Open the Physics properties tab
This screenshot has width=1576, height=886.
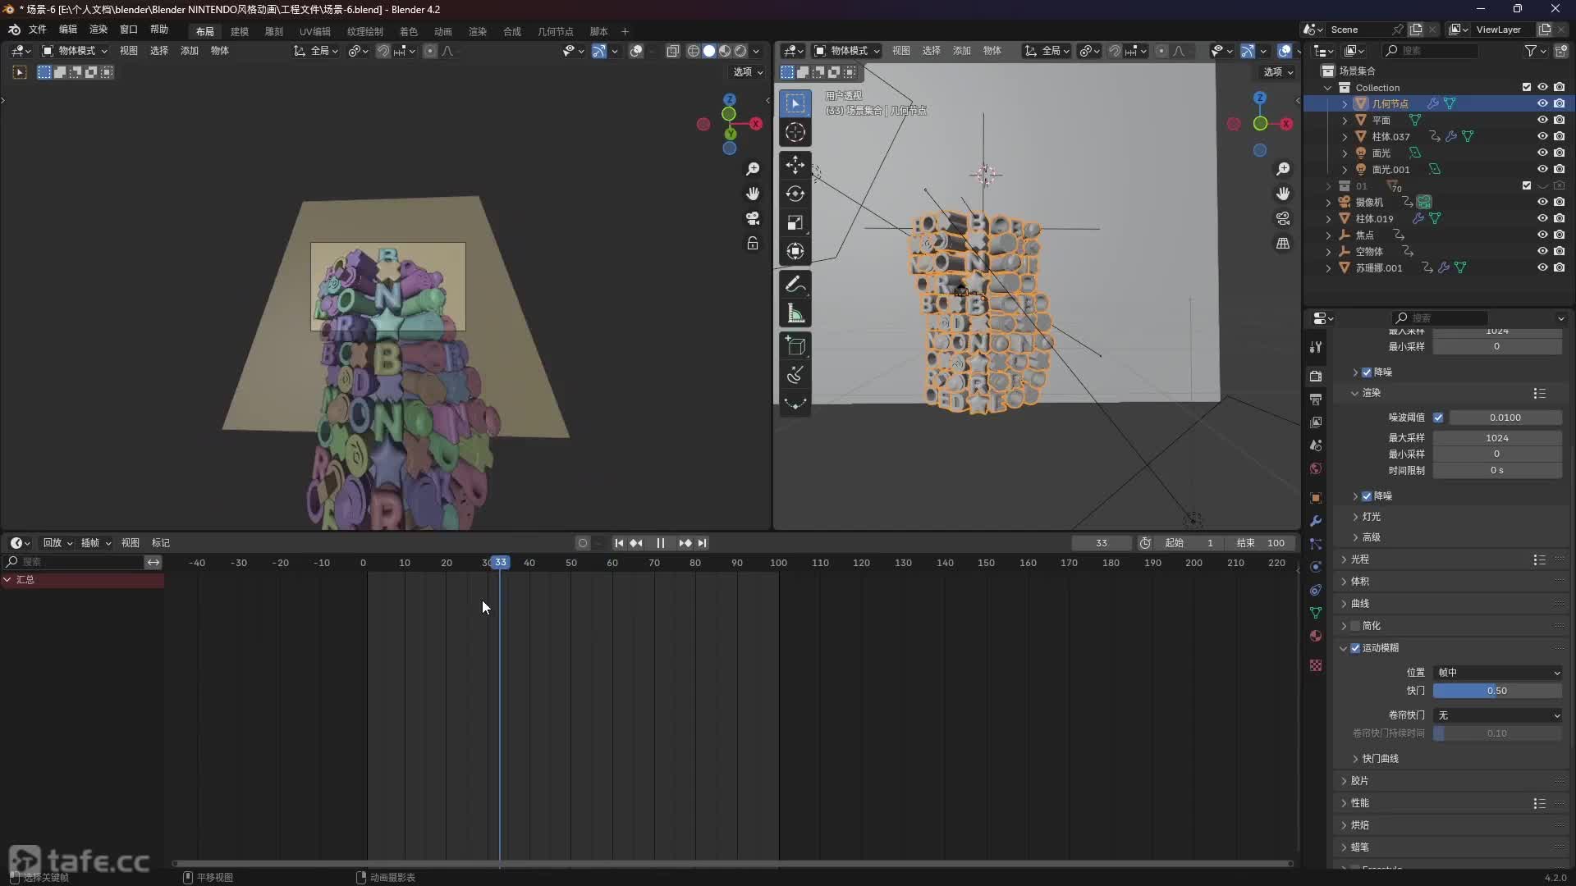tap(1316, 567)
